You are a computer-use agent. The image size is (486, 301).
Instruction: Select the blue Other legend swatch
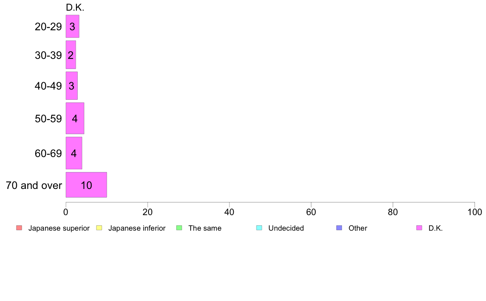(x=339, y=228)
